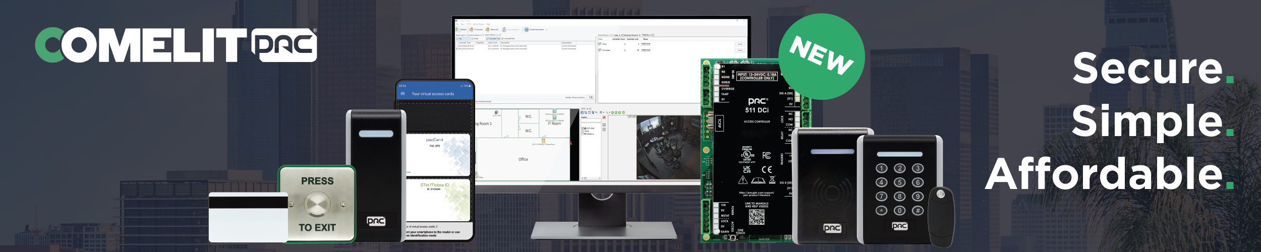Select the Tracking tab
Image resolution: width=1261 pixels, height=252 pixels.
point(648,35)
